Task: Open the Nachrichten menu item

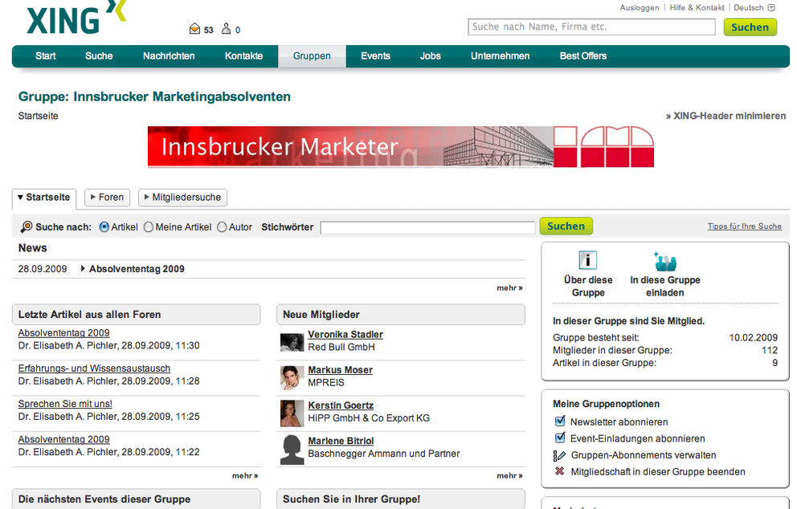Action: click(x=169, y=56)
